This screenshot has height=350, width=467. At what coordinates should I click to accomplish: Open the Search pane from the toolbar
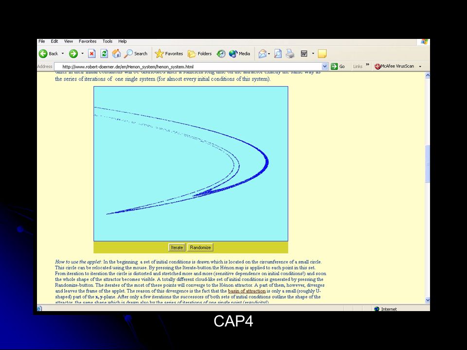pyautogui.click(x=136, y=53)
